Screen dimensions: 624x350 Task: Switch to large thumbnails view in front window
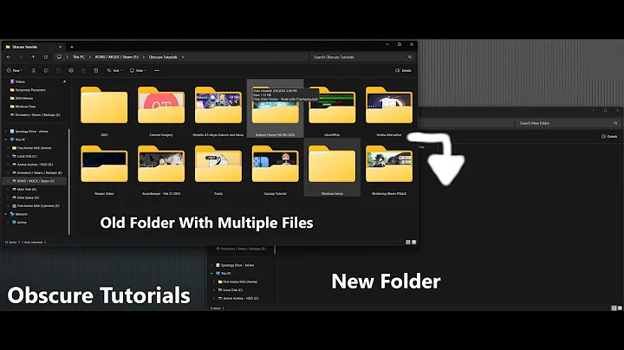(x=414, y=242)
